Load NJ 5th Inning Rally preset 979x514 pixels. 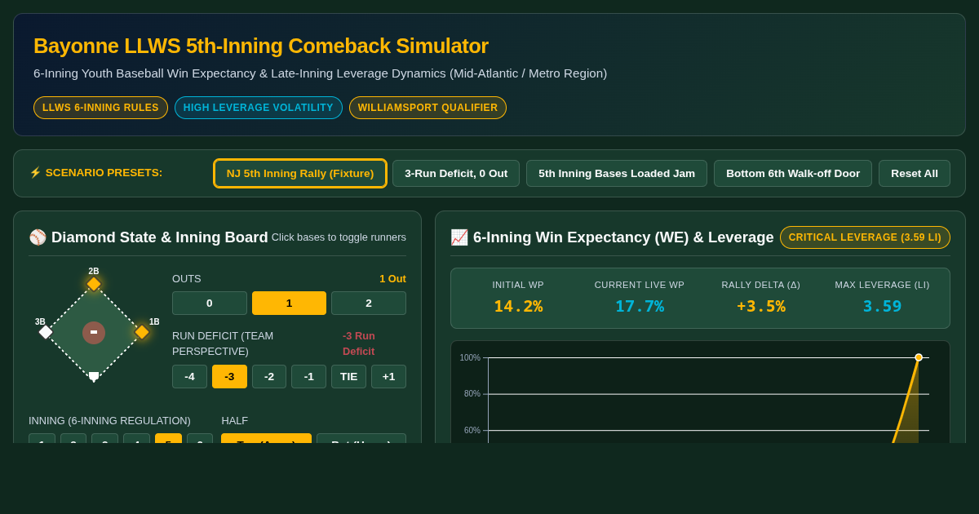(x=300, y=174)
